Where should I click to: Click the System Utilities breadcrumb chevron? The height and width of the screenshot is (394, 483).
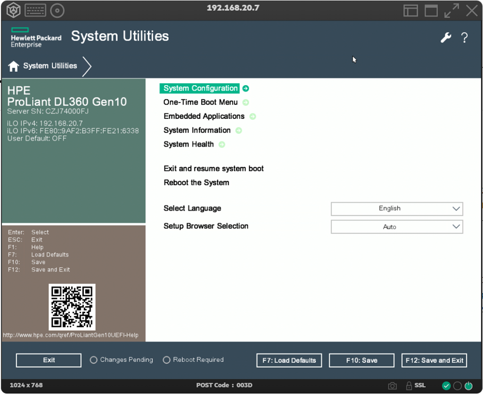[x=87, y=66]
